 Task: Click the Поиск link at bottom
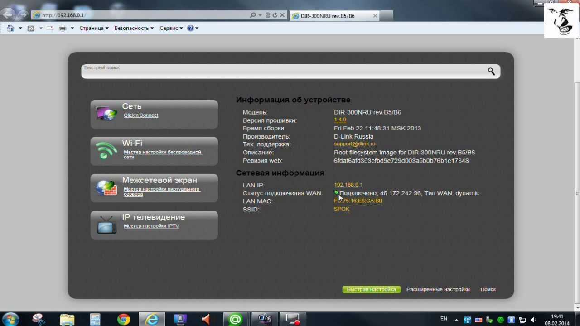[x=488, y=289]
